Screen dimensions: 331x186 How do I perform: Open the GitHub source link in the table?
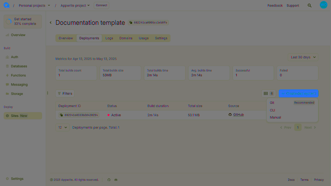[238, 114]
